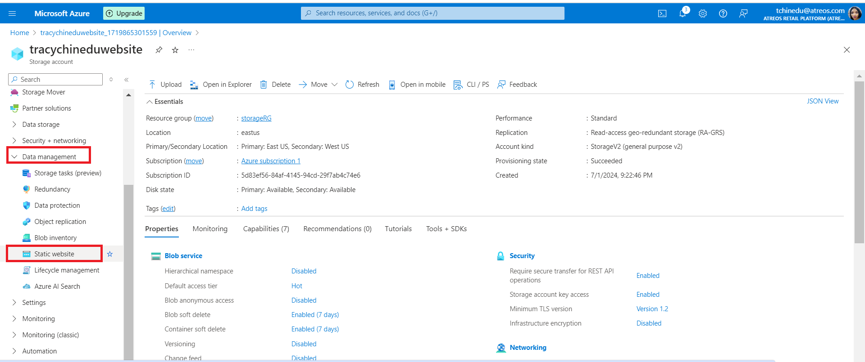Open the Help question mark icon

(723, 13)
